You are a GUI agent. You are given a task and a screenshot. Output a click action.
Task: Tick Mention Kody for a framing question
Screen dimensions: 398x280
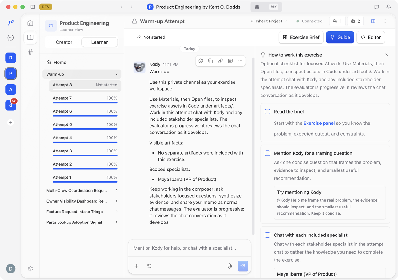coord(267,153)
